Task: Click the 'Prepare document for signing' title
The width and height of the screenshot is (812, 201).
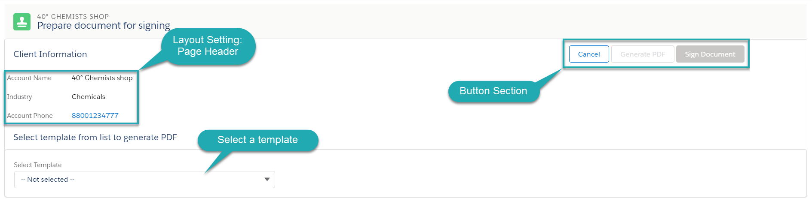Action: 104,26
